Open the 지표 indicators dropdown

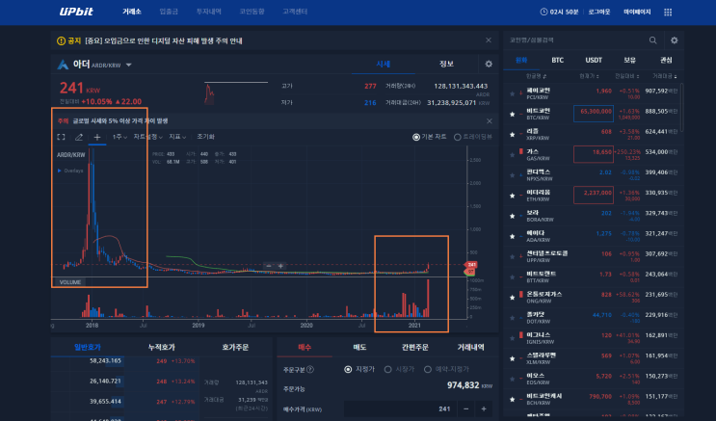[x=177, y=137]
